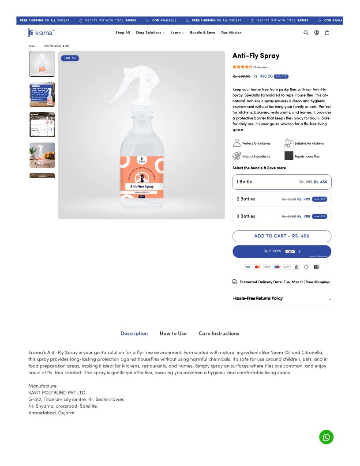Viewport: 360px width, 466px height.
Task: Click the delivery truck icon
Action: [235, 282]
